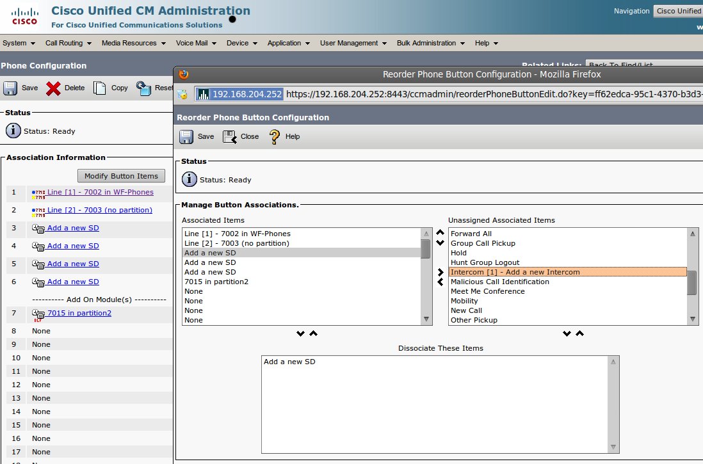Open the Help menu in main menu bar

coord(487,43)
